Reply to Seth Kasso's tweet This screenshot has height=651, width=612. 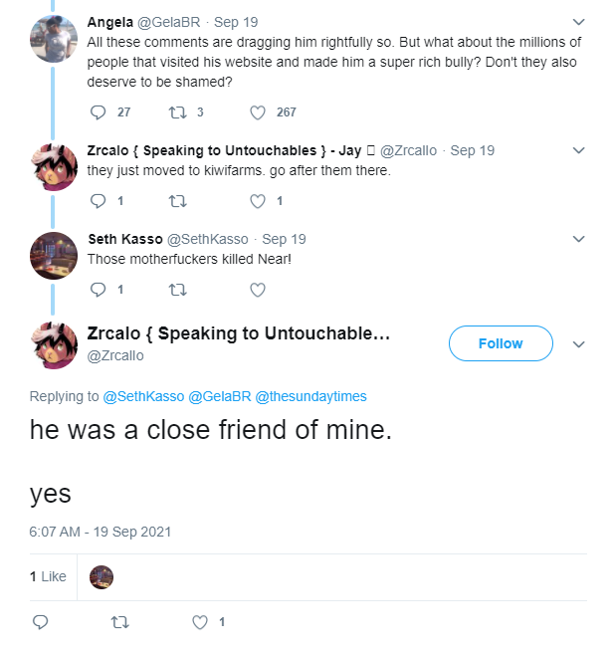[98, 290]
